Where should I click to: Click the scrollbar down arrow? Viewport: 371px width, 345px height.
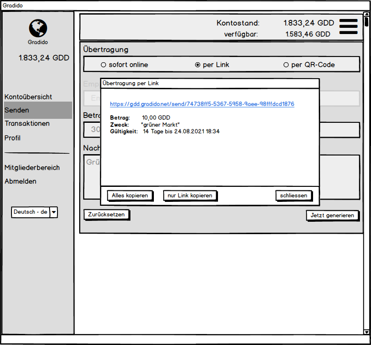[x=366, y=331]
